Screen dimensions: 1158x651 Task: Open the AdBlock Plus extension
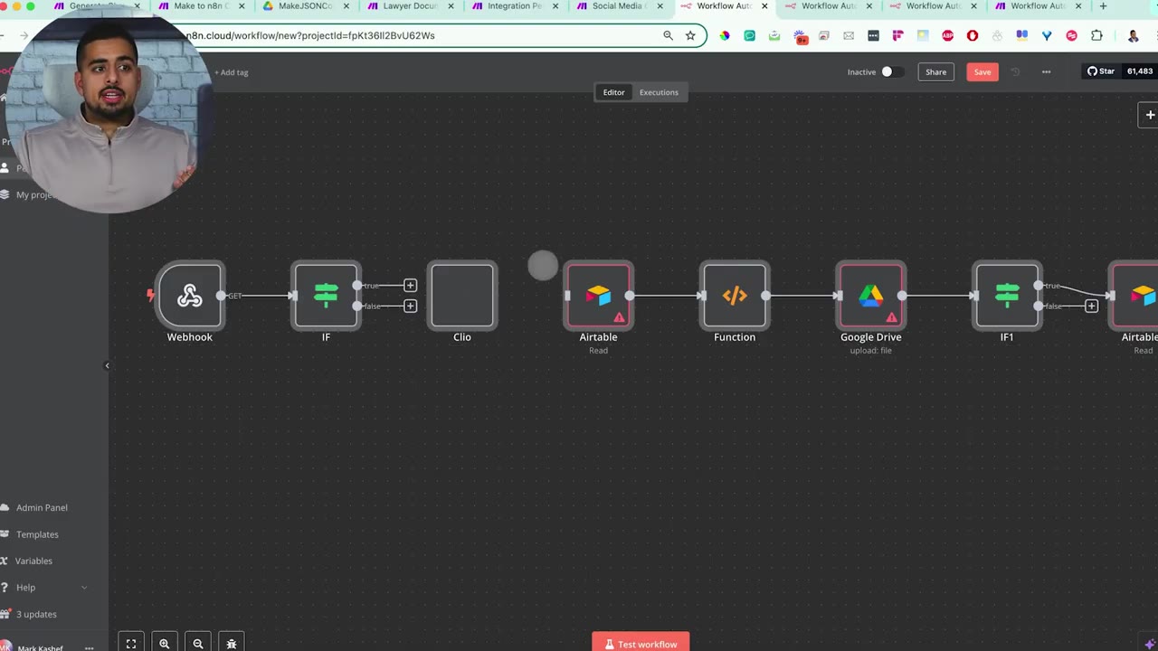click(947, 35)
